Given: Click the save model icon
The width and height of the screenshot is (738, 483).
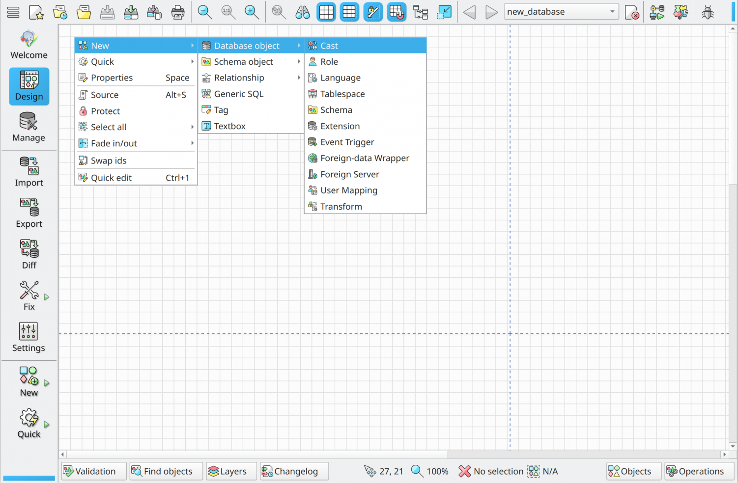Looking at the screenshot, I should pos(107,12).
